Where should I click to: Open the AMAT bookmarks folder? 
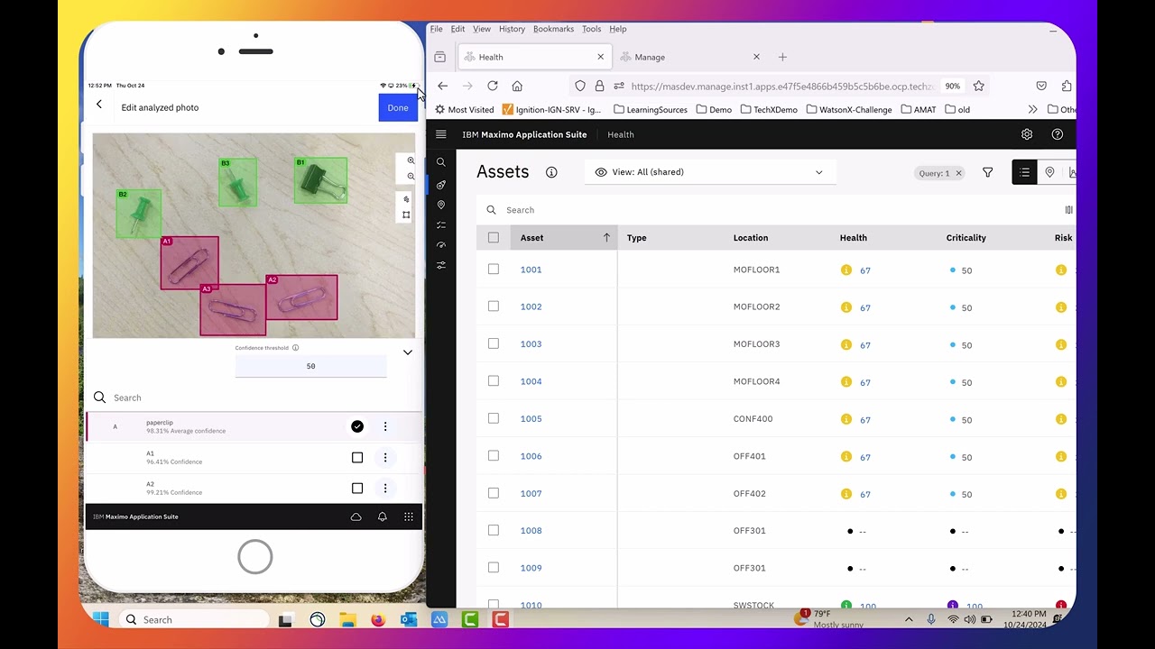coord(918,109)
